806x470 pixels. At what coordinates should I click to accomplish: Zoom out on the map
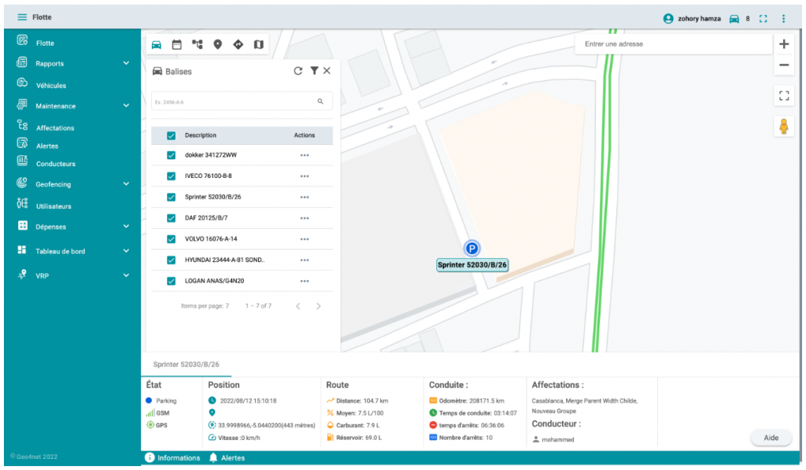pos(783,65)
